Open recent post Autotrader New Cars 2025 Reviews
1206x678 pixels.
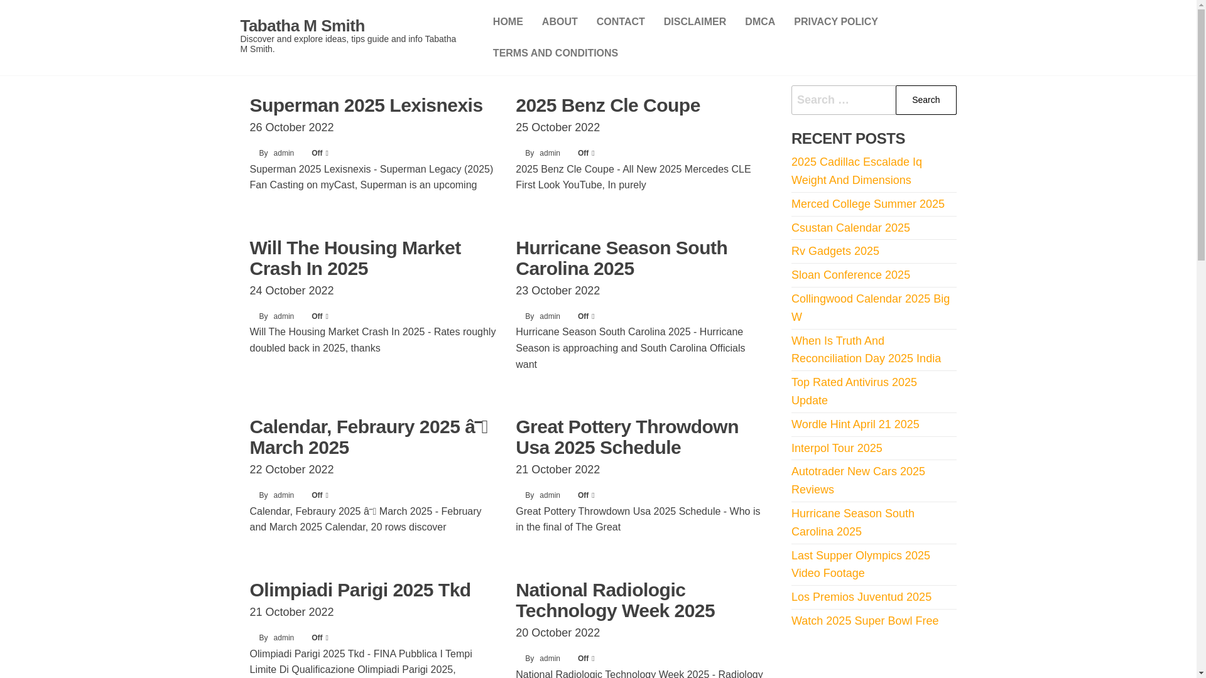click(x=858, y=480)
